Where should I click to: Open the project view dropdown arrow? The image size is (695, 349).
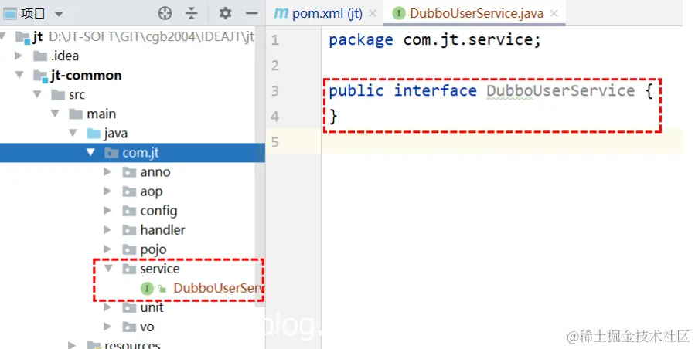coord(59,14)
